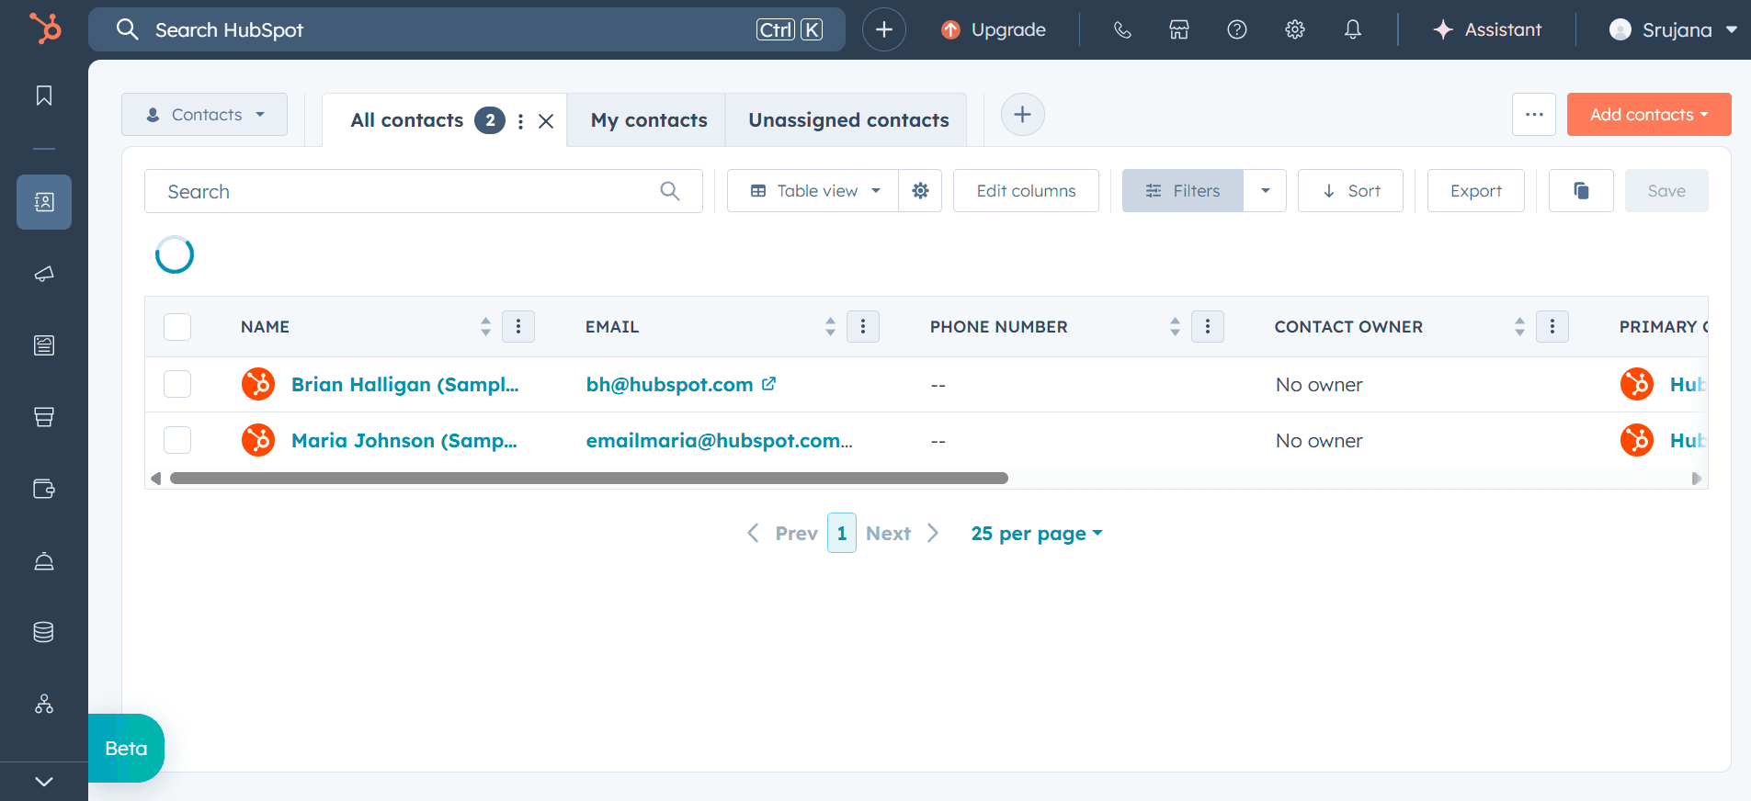Image resolution: width=1751 pixels, height=801 pixels.
Task: Click the magnifier in contacts search
Action: point(670,191)
